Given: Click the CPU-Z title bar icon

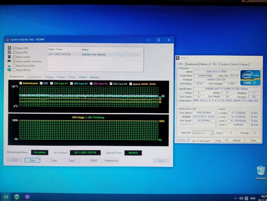Looking at the screenshot, I should click(x=178, y=58).
